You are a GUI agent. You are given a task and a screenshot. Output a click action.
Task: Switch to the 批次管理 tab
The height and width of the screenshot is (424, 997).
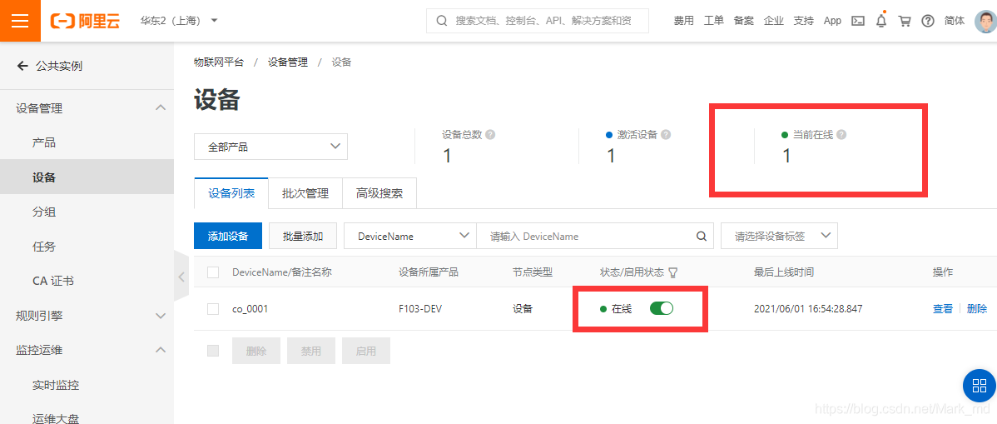305,193
